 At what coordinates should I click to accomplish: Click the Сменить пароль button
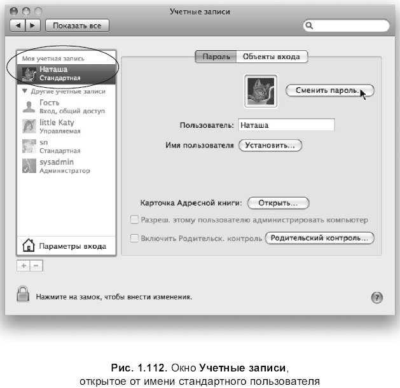point(330,90)
